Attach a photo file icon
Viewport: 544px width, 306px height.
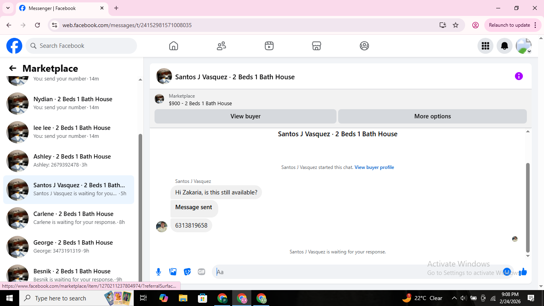(x=173, y=272)
